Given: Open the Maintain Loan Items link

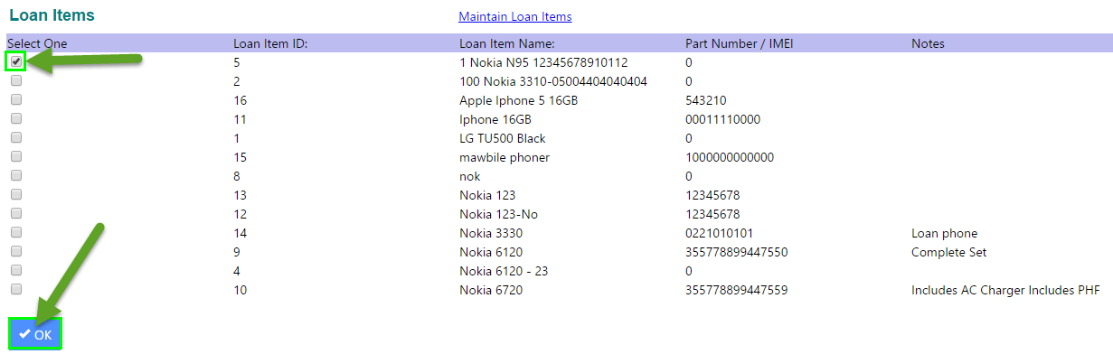Looking at the screenshot, I should (515, 16).
